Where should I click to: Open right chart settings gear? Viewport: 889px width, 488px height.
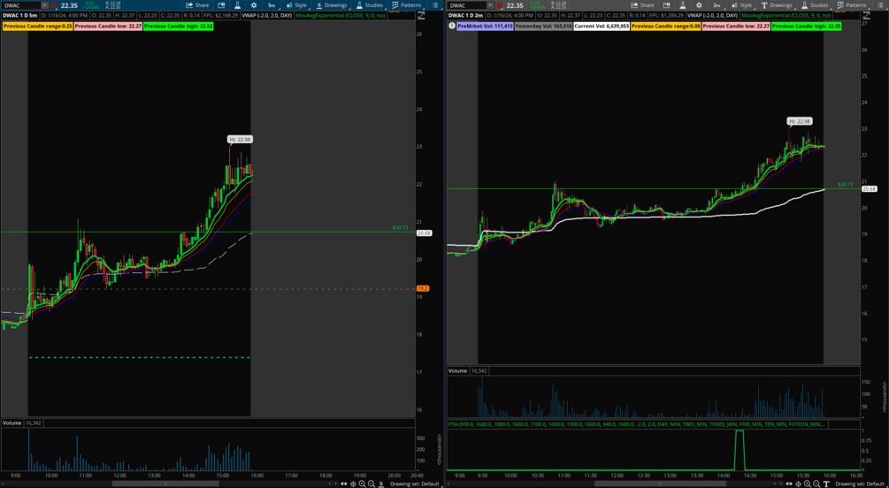pyautogui.click(x=699, y=5)
